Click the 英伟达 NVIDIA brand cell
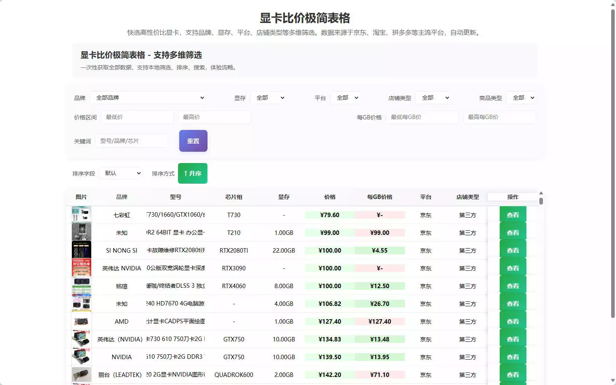The height and width of the screenshot is (385, 616). click(x=122, y=268)
